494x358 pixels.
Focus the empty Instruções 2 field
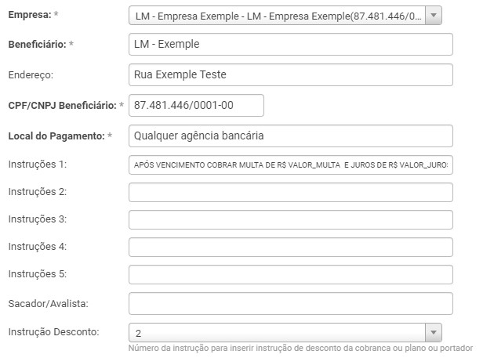290,193
